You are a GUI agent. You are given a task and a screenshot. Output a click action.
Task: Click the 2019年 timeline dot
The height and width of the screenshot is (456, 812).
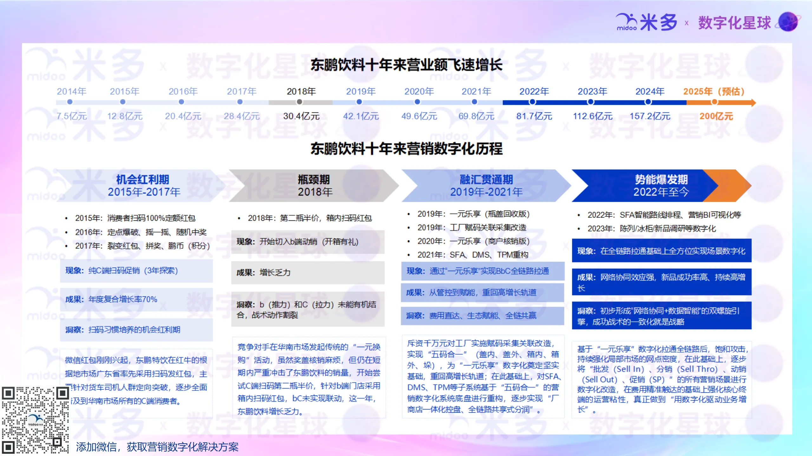point(359,102)
